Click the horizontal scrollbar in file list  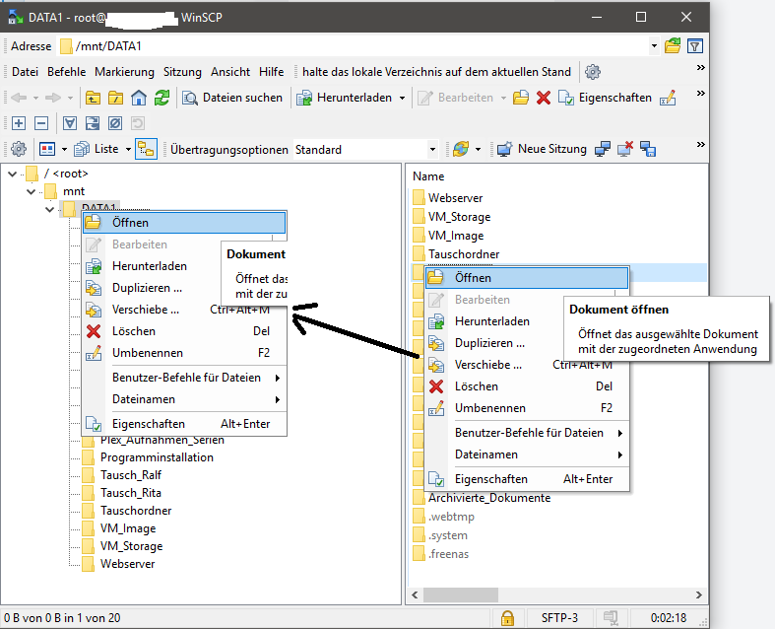pos(551,595)
